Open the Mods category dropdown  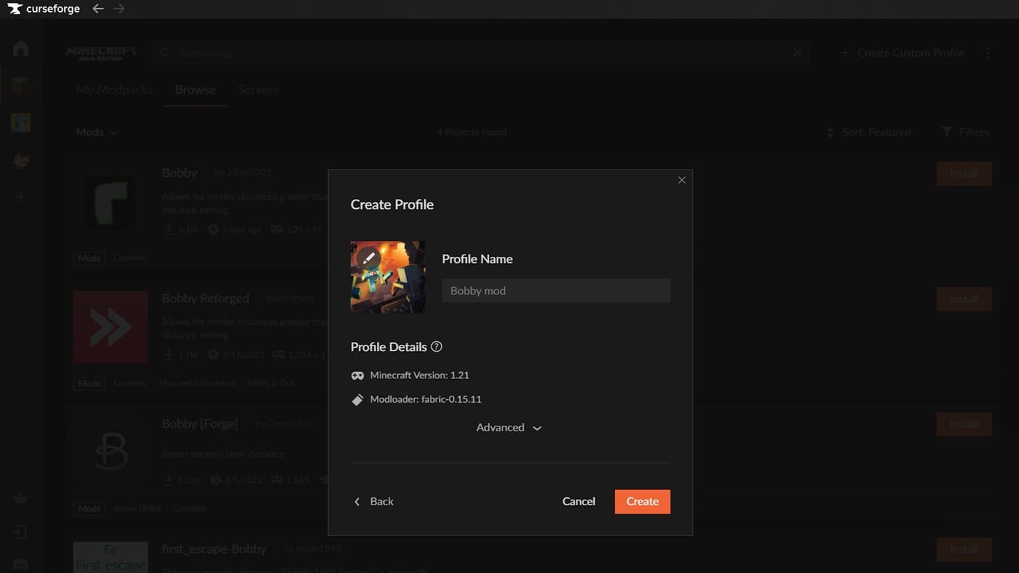click(97, 132)
